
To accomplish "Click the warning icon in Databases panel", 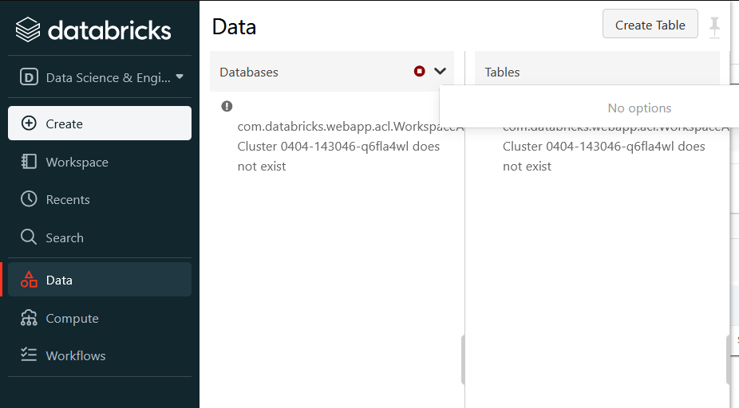I will click(x=227, y=106).
